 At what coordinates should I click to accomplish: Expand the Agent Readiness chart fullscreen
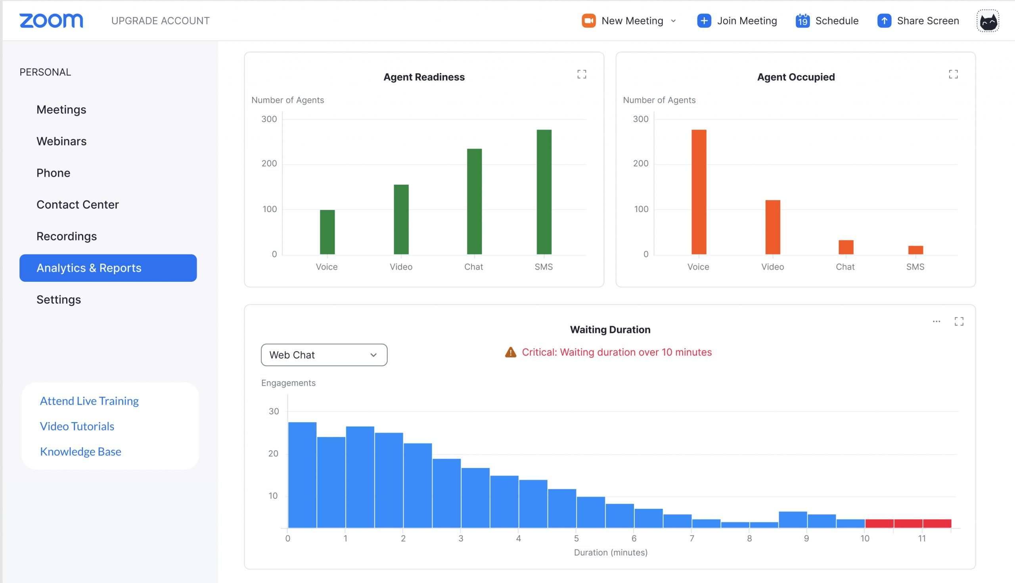click(582, 74)
